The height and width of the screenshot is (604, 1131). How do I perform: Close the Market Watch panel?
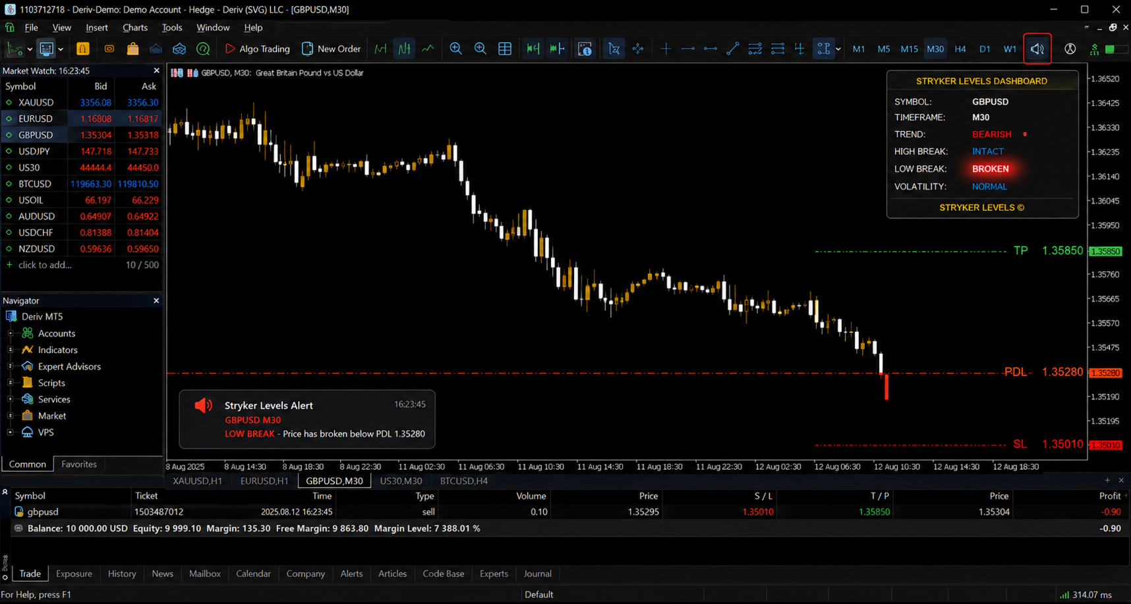point(156,70)
